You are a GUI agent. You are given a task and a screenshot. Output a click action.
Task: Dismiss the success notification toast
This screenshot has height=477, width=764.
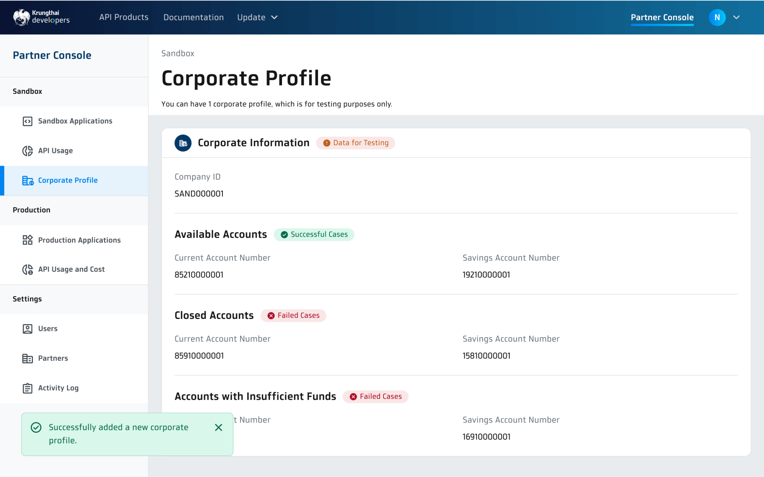(x=219, y=427)
